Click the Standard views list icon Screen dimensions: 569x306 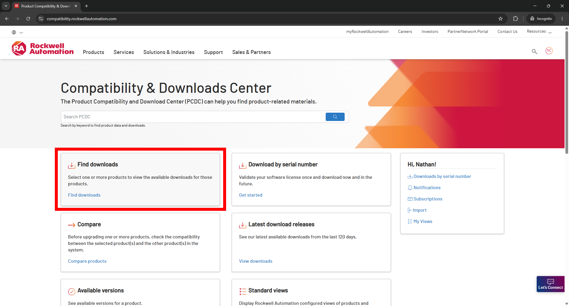click(x=243, y=291)
